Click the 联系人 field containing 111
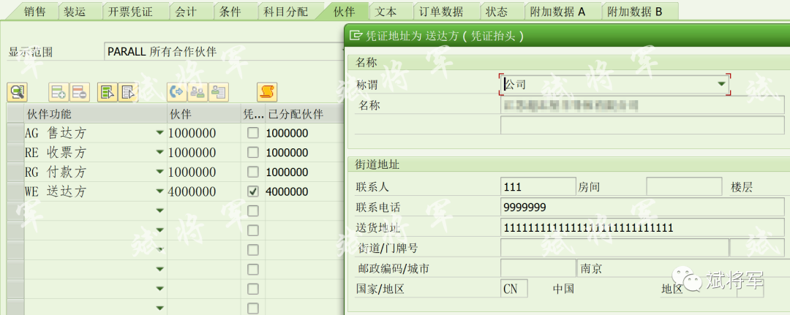790x315 pixels. coord(538,186)
